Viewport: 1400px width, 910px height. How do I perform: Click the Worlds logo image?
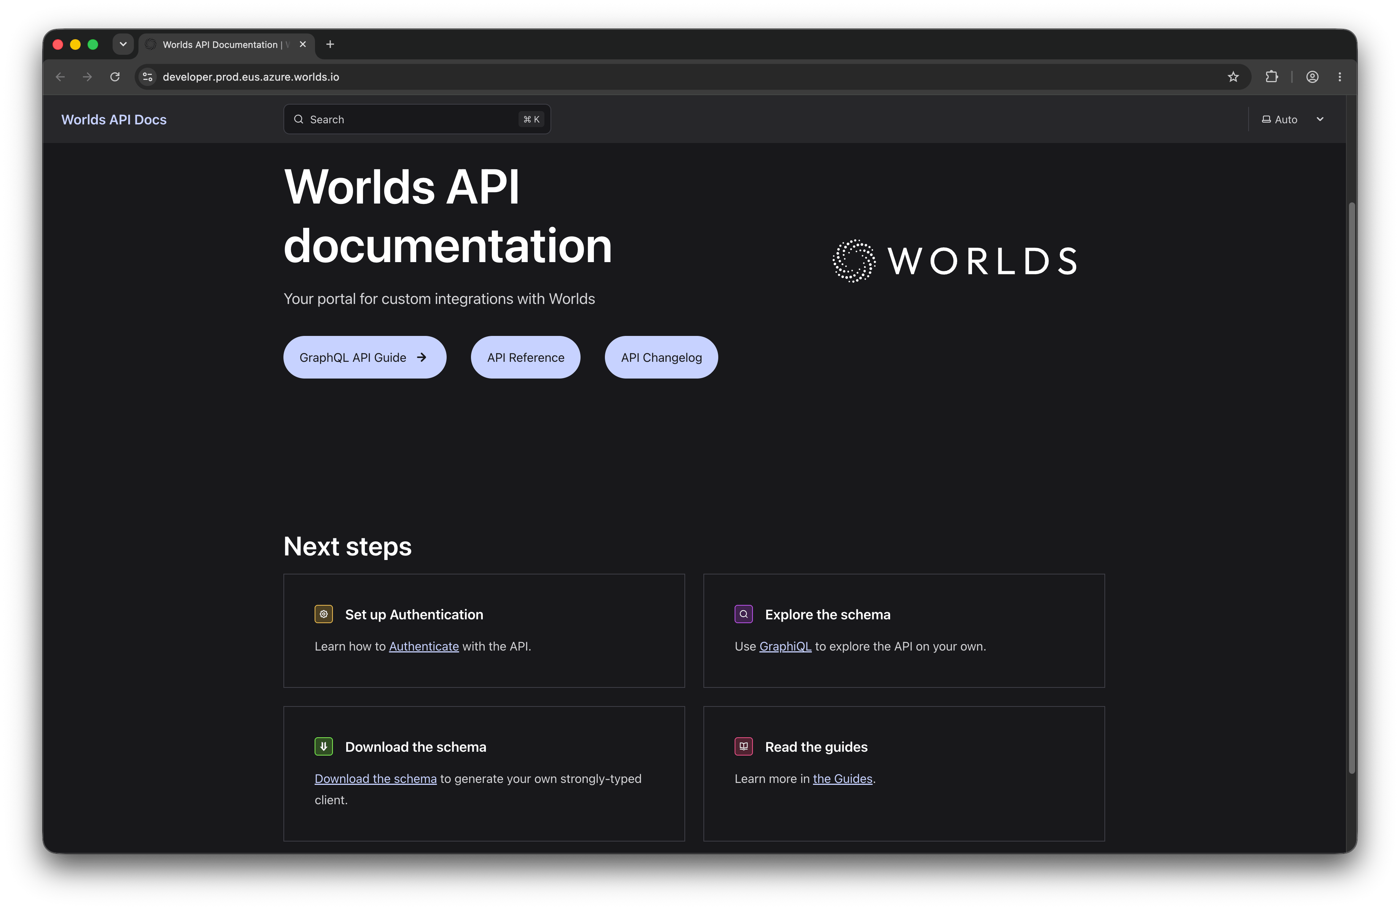(955, 261)
